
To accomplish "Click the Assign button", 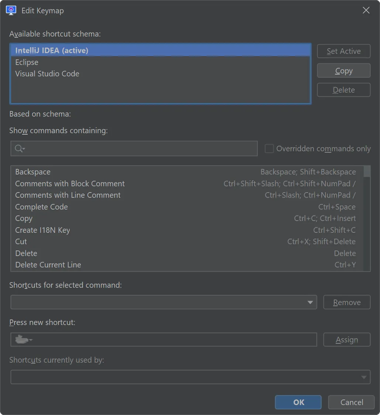I will coord(347,340).
